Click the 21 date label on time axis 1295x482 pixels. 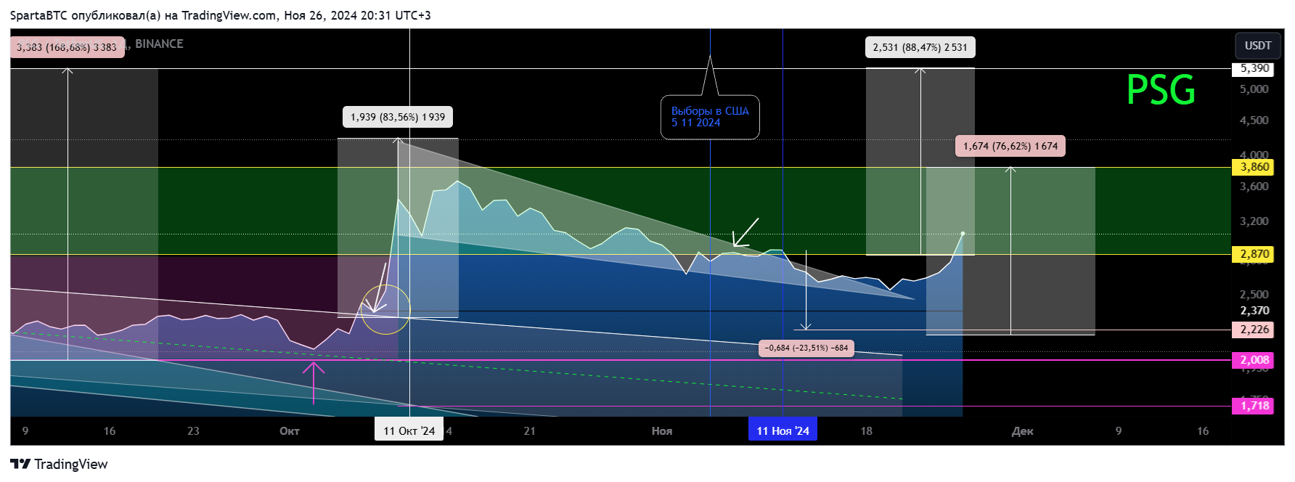pyautogui.click(x=529, y=431)
